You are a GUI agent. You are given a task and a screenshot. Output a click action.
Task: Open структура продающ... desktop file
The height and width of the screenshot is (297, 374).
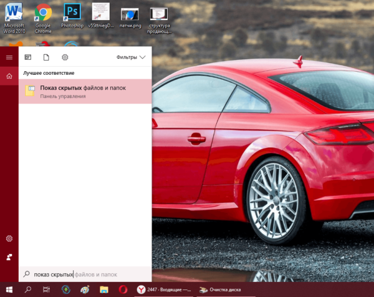[x=159, y=21]
